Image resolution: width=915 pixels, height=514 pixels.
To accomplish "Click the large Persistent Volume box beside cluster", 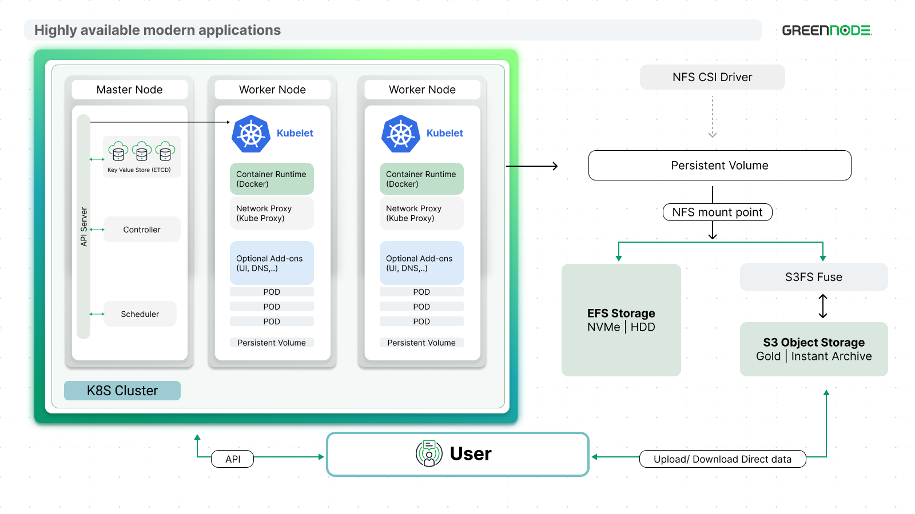I will tap(720, 166).
